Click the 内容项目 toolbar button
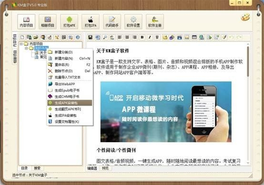Viewport: 264px width, 185px height. pyautogui.click(x=26, y=22)
